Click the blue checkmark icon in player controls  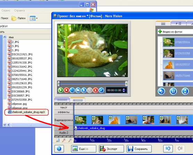coord(101,90)
